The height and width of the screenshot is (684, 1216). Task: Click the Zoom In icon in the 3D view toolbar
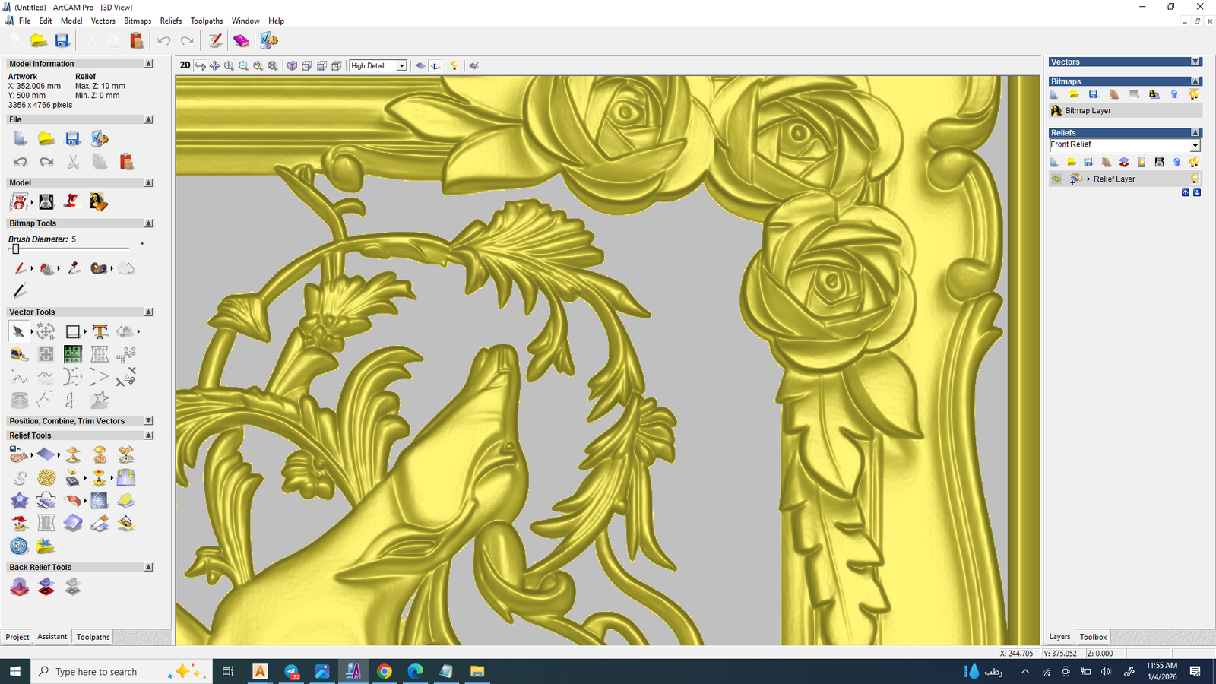(229, 66)
